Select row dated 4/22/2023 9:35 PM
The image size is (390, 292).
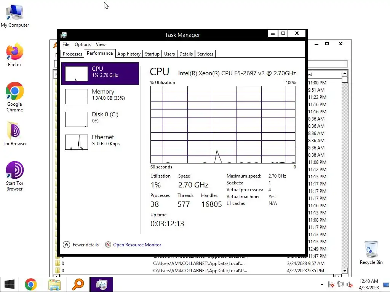[x=198, y=271]
